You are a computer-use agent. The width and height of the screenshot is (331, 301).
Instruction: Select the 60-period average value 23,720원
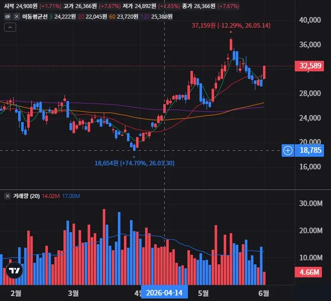click(x=127, y=17)
